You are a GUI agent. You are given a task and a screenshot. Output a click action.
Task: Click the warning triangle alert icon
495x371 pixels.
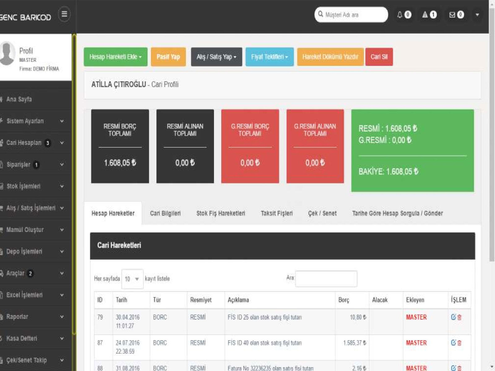(x=425, y=15)
